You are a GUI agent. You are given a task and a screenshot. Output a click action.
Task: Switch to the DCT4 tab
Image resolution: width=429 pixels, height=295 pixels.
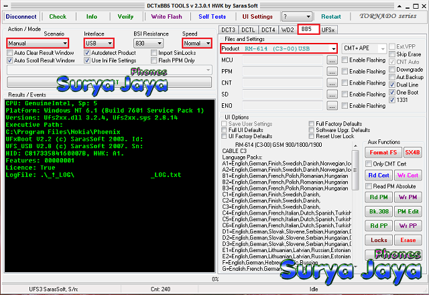[x=268, y=29]
